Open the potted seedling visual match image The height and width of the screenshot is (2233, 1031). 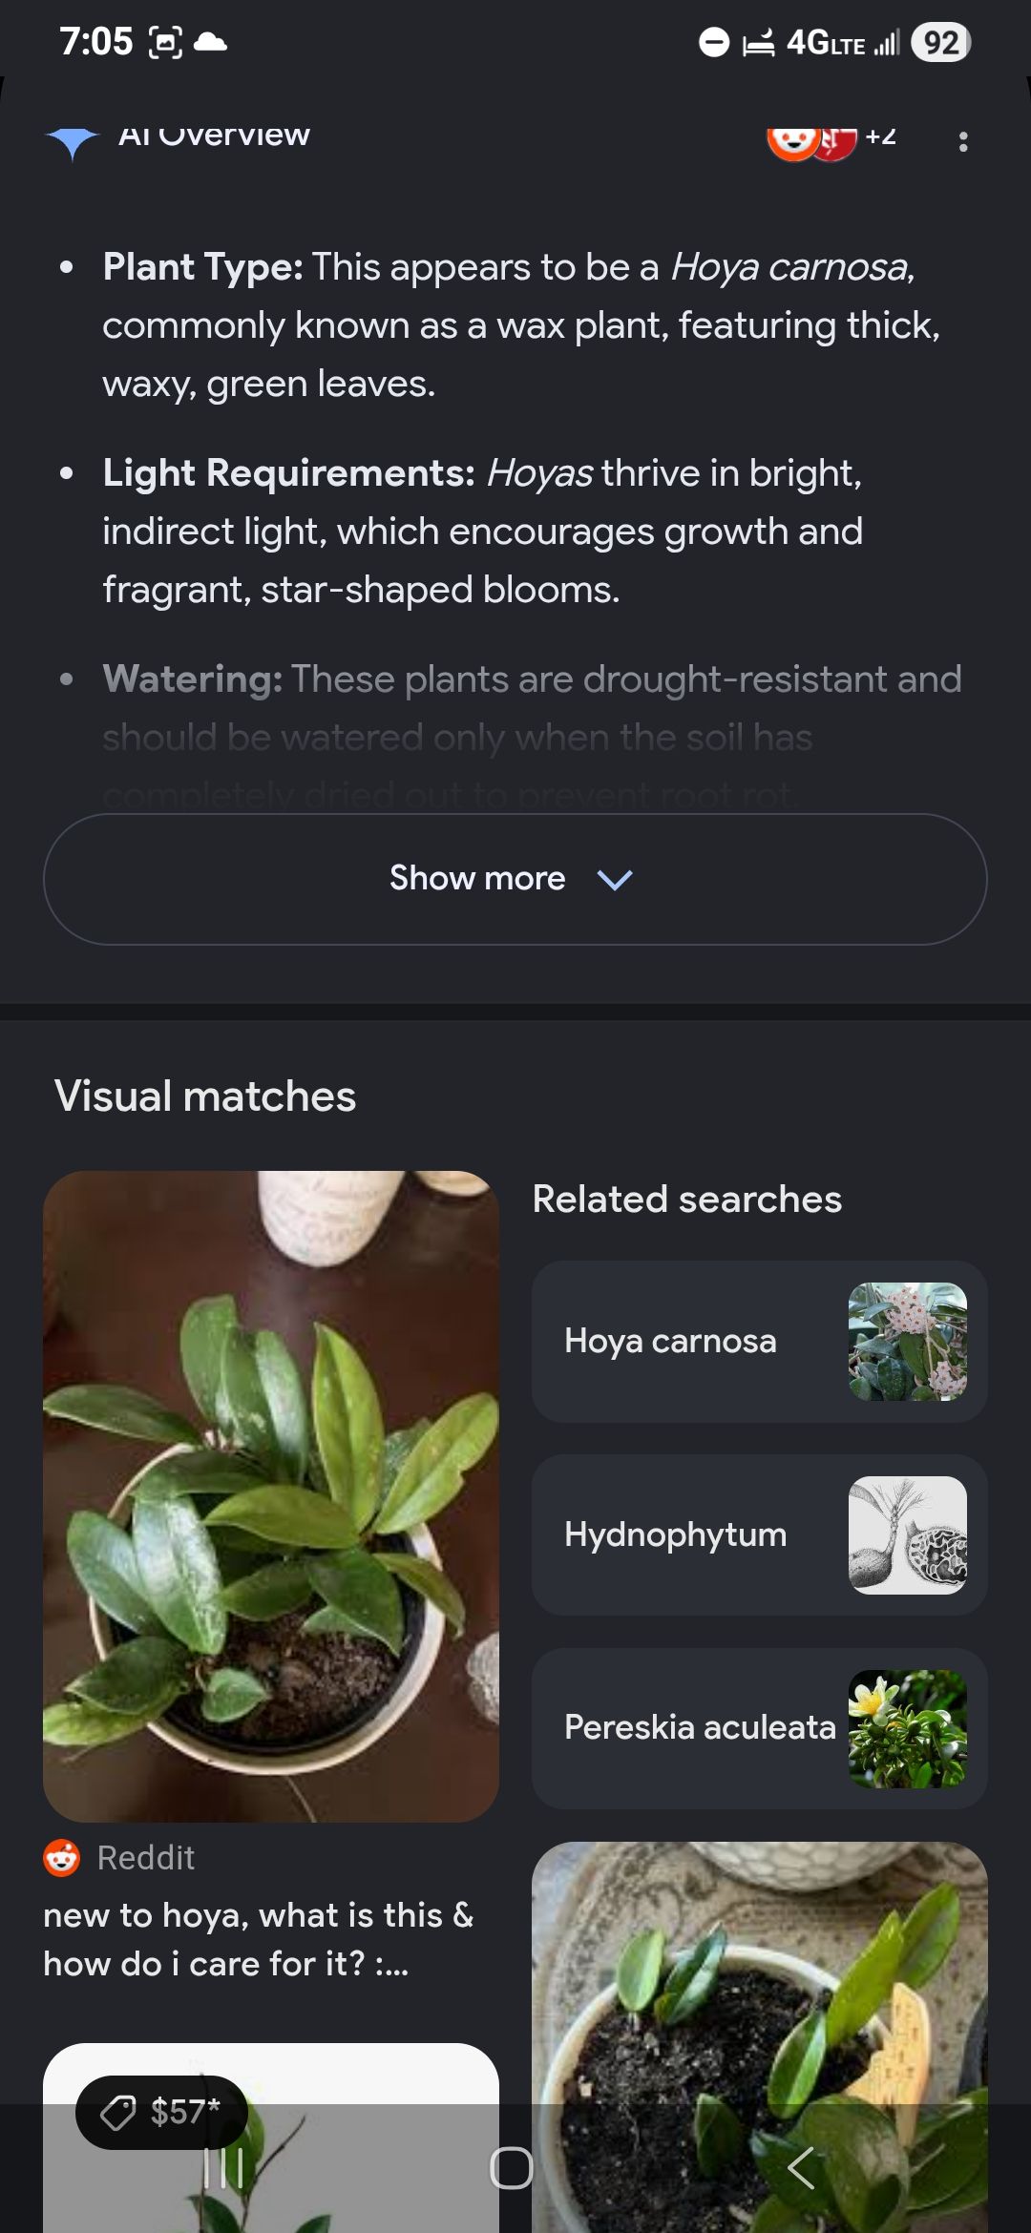pos(760,2037)
